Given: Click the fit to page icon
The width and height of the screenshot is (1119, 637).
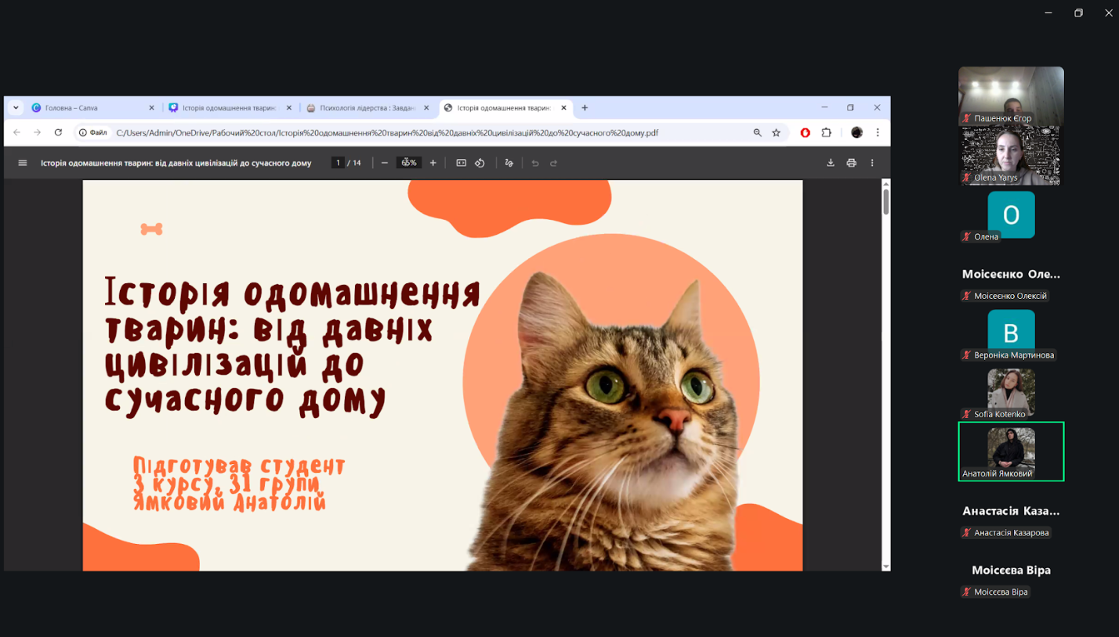Looking at the screenshot, I should tap(462, 163).
